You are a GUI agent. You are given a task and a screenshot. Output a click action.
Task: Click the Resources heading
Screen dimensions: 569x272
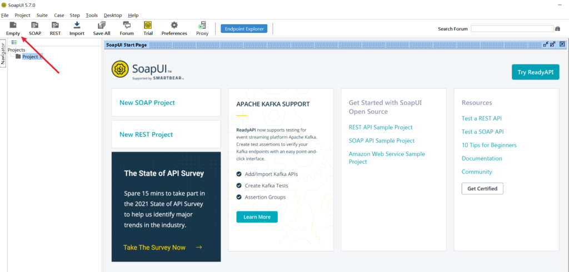pos(477,103)
